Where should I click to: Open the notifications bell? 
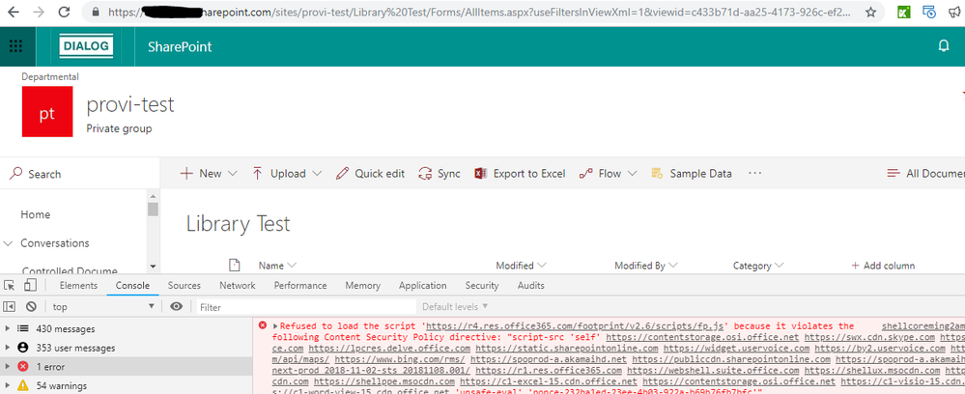click(944, 46)
